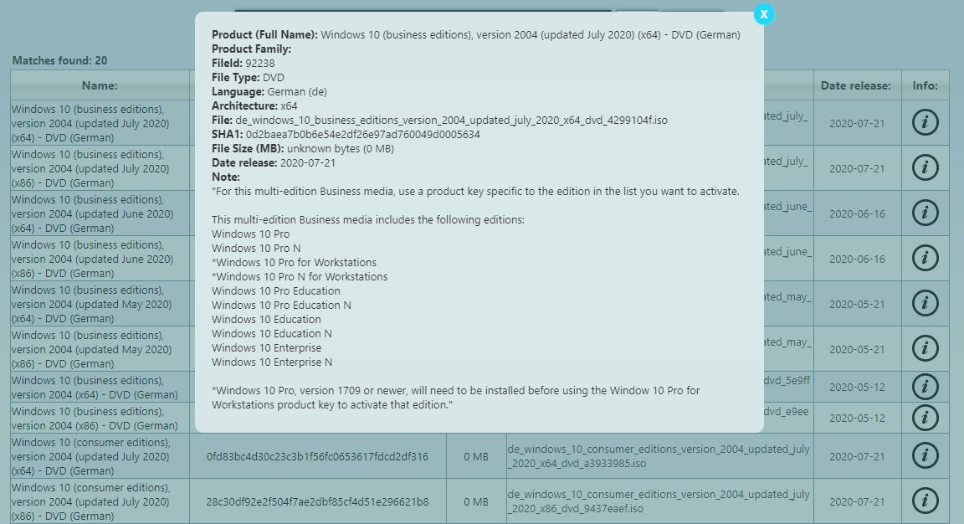Click 'Windows 10 Pro N' edition line in popup
This screenshot has height=524, width=964.
[x=256, y=248]
